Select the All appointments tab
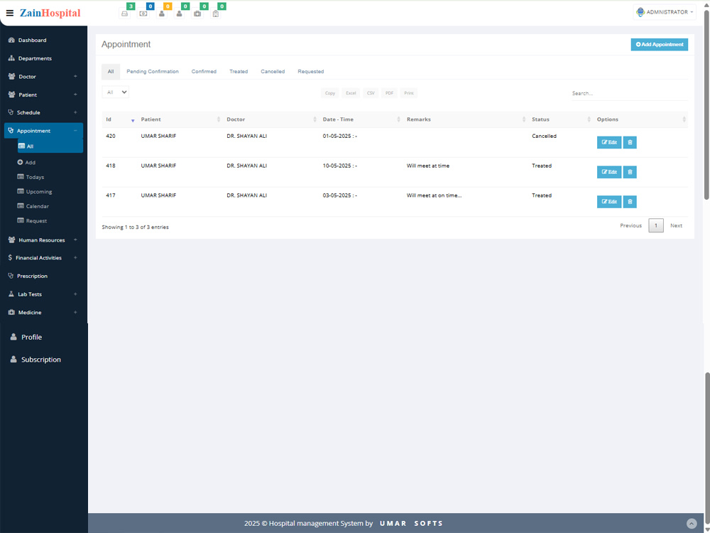The width and height of the screenshot is (710, 533). pos(111,72)
